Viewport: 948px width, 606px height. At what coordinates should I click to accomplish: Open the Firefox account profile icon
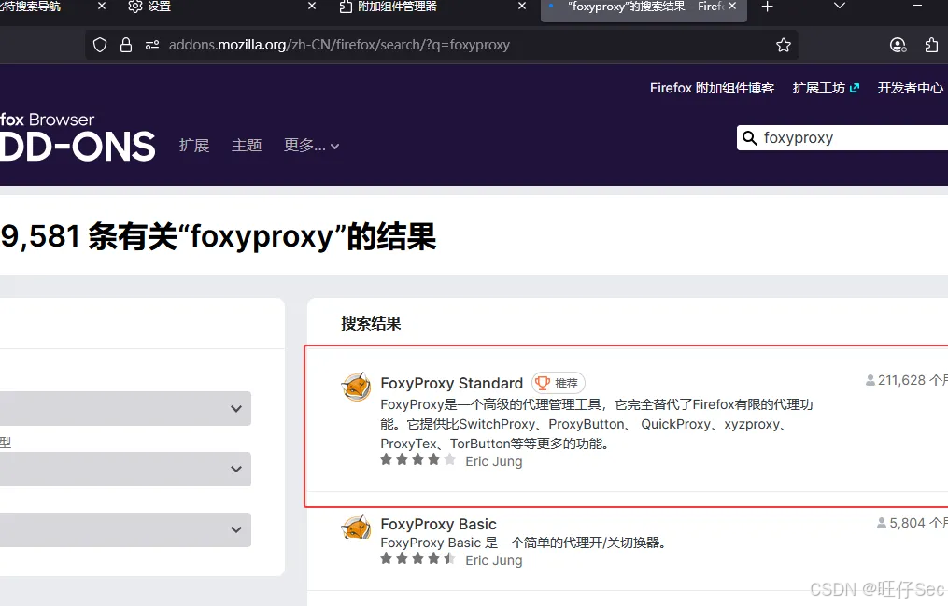(898, 45)
